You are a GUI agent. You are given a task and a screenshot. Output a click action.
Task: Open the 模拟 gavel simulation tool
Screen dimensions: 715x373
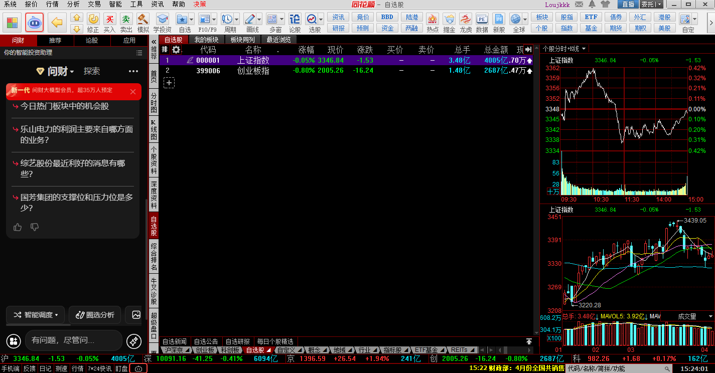click(x=143, y=20)
